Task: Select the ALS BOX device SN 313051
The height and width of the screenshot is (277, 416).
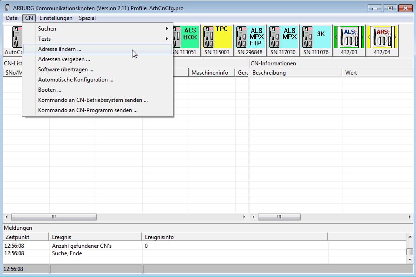Action: 186,41
